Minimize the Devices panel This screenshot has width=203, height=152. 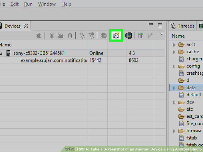151,24
